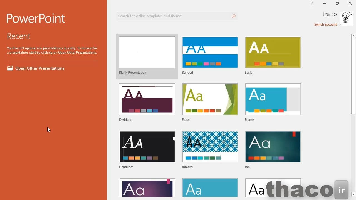Open the Integral theme thumbnail
The width and height of the screenshot is (356, 200).
click(x=210, y=147)
